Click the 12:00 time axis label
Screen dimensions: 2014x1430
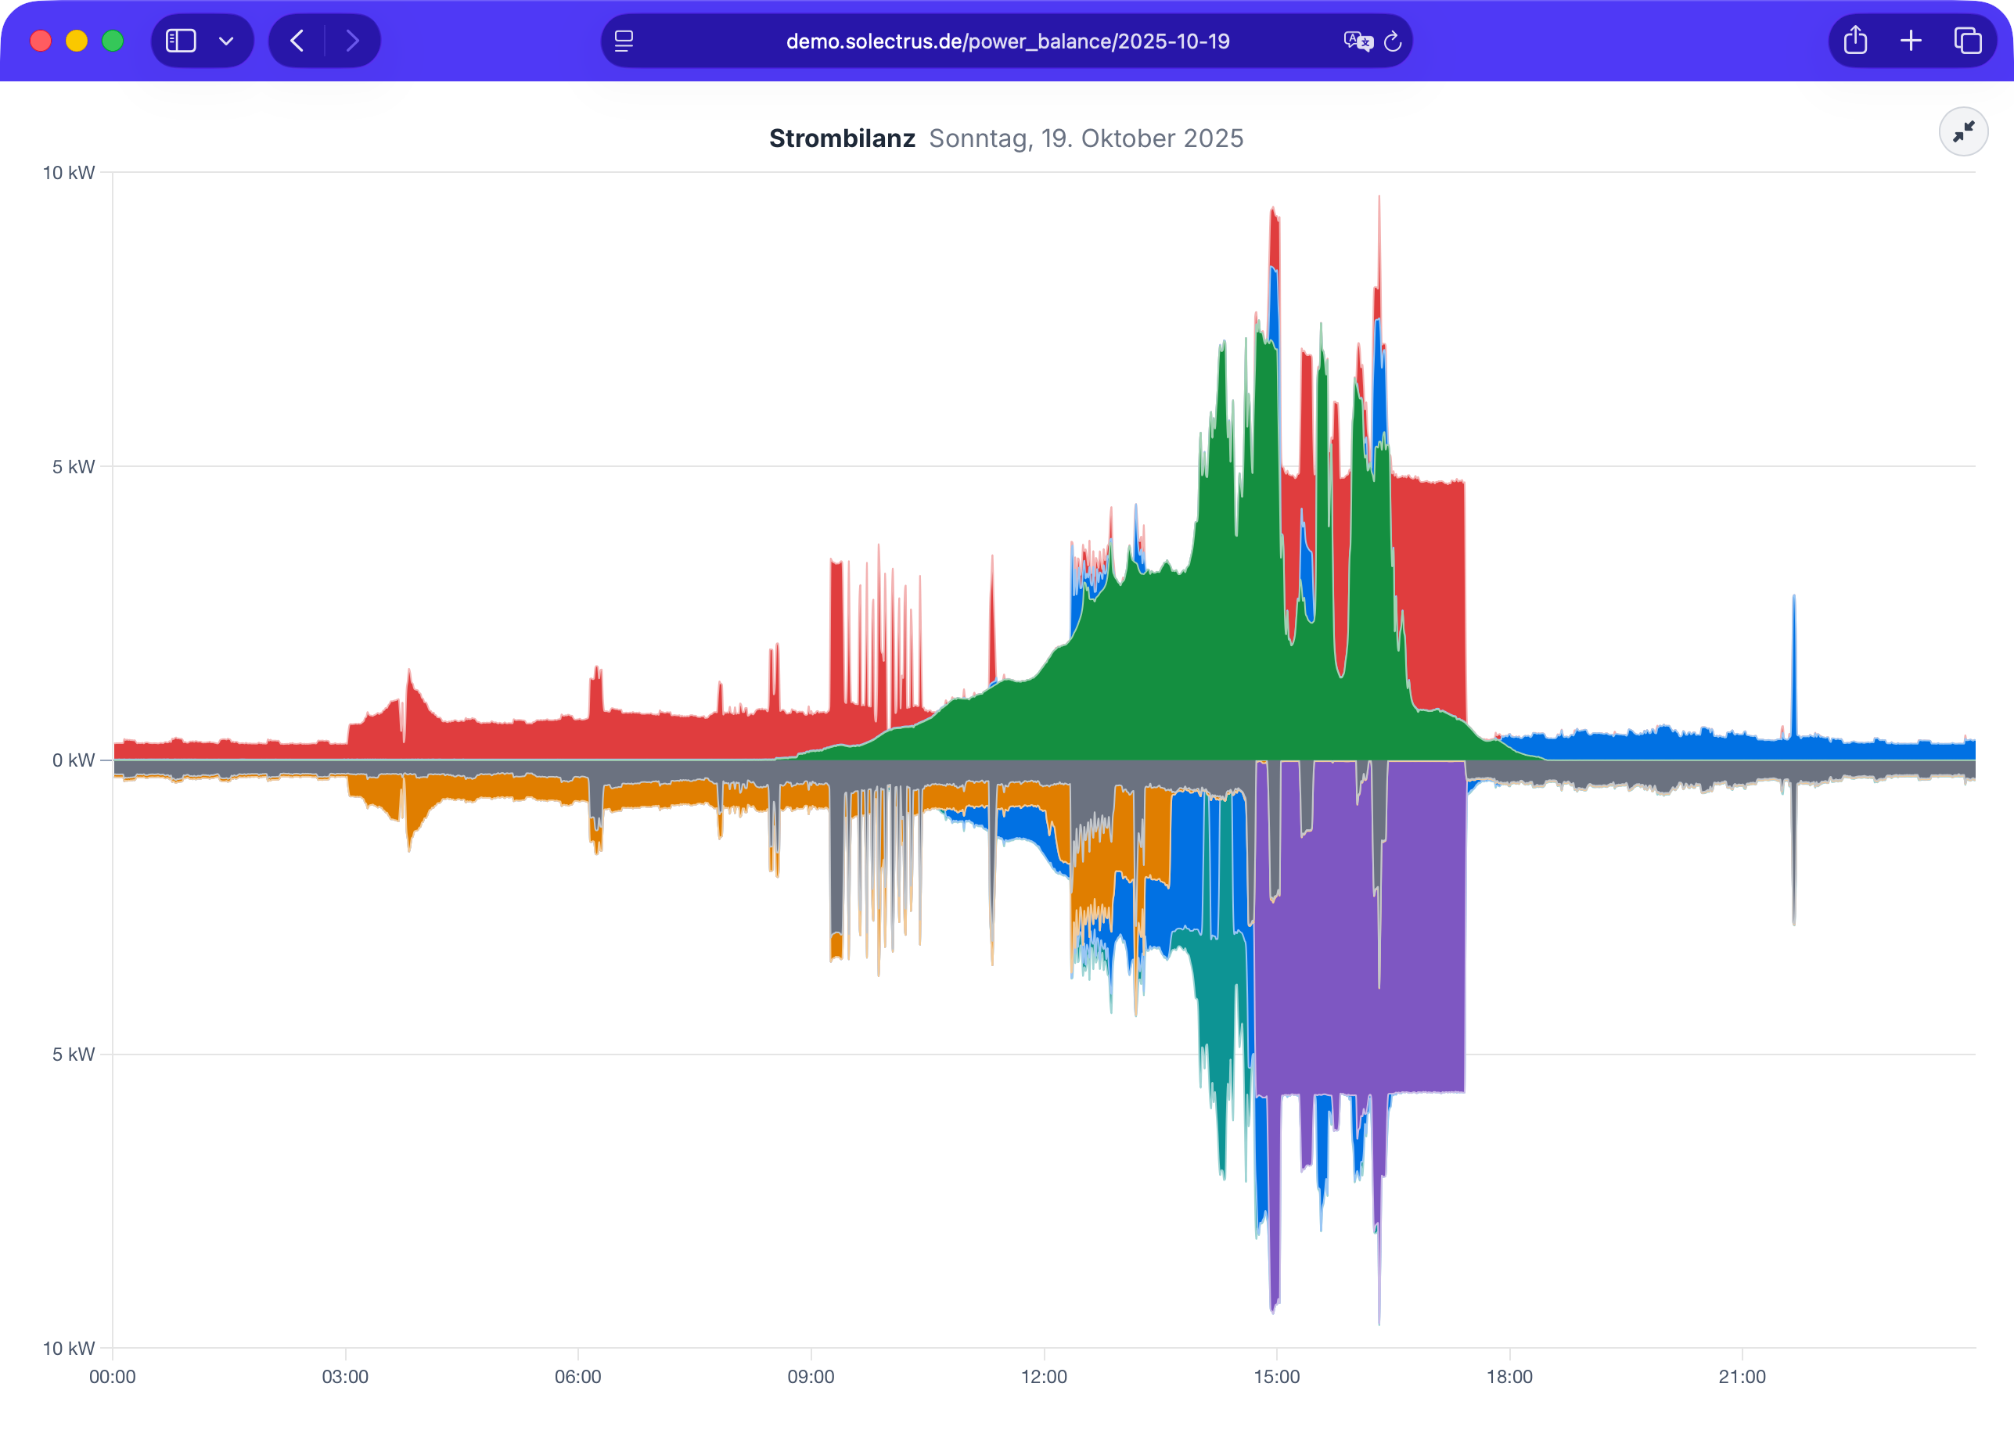click(1044, 1376)
